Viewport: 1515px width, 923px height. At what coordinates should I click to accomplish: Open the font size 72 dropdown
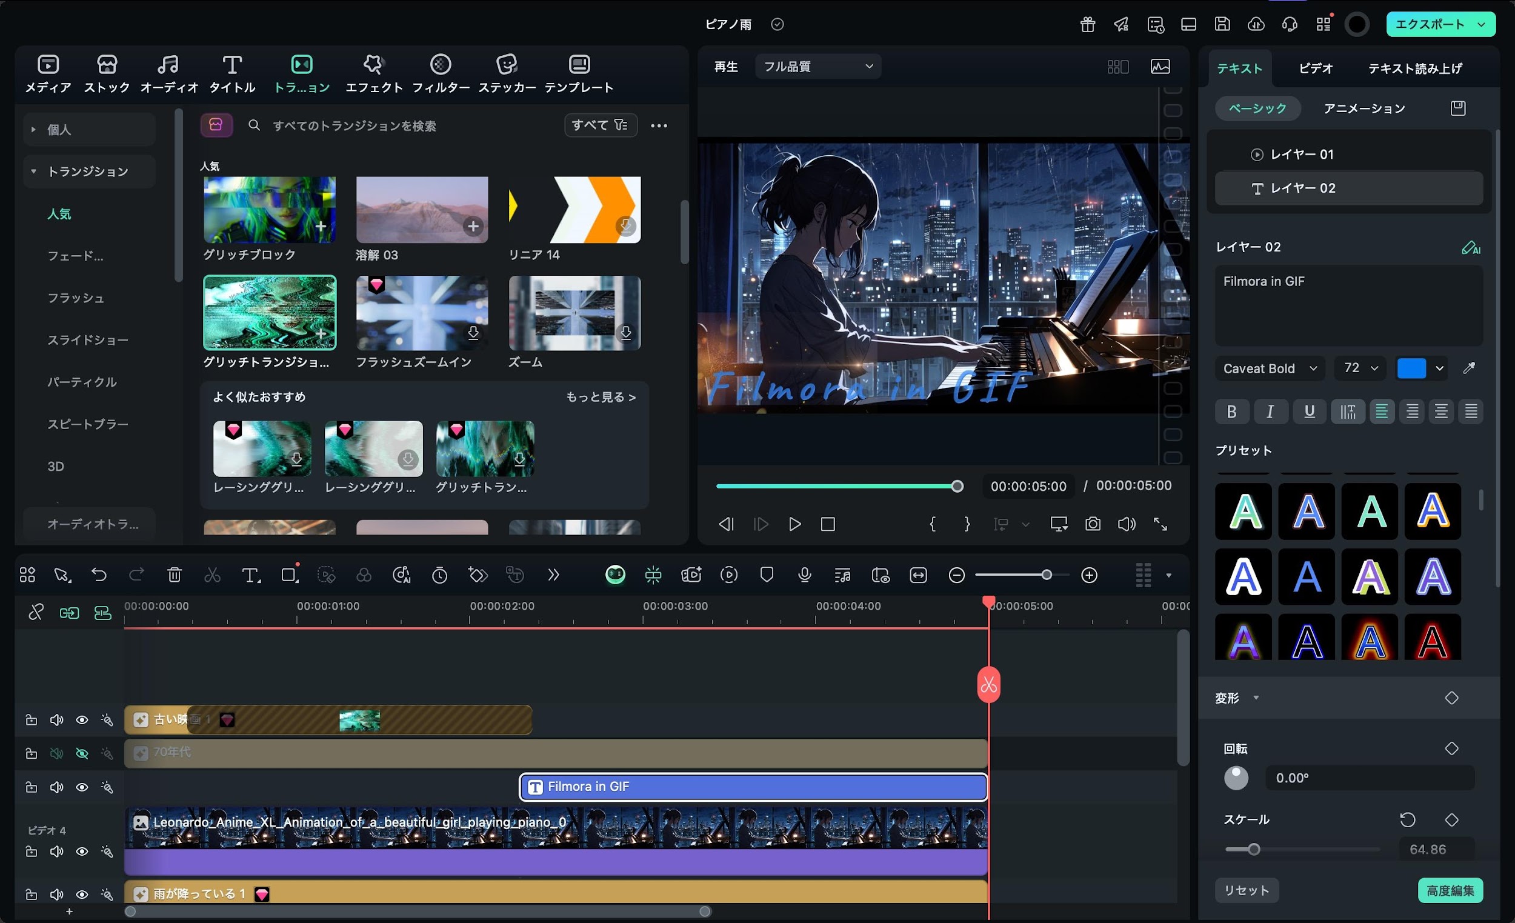point(1359,368)
